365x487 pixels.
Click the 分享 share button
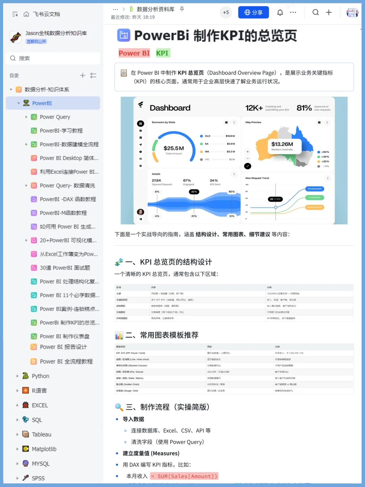(x=253, y=13)
